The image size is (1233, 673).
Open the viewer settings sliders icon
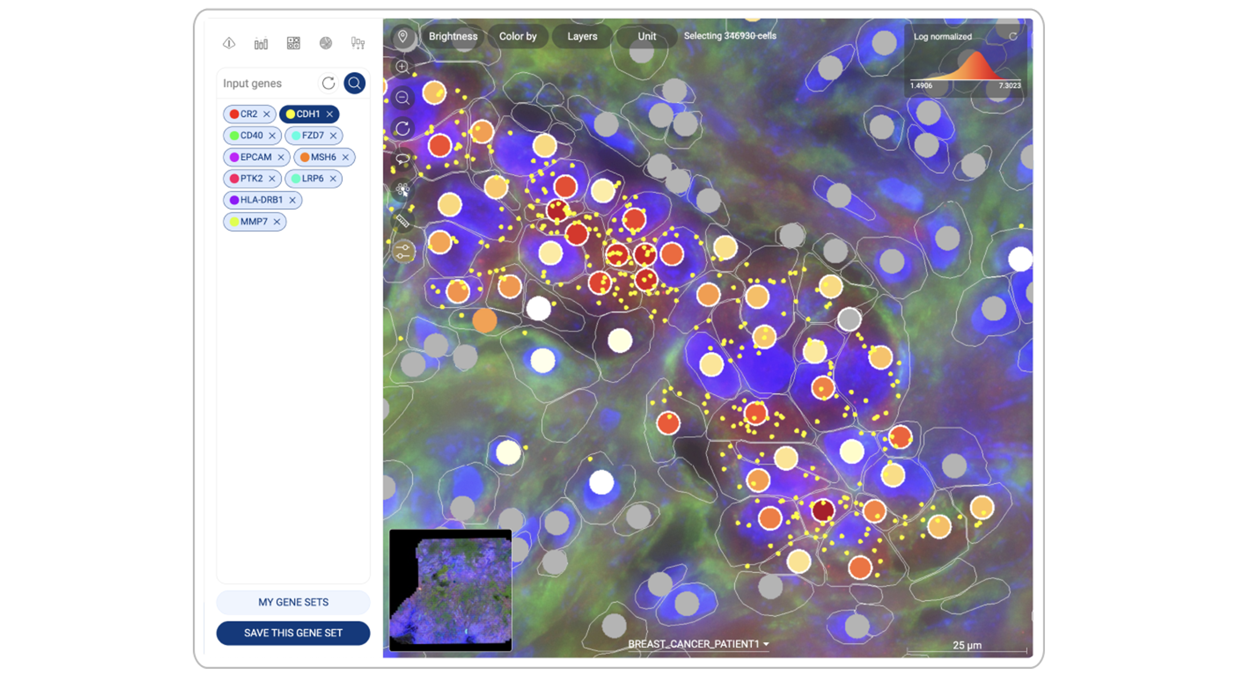click(403, 251)
